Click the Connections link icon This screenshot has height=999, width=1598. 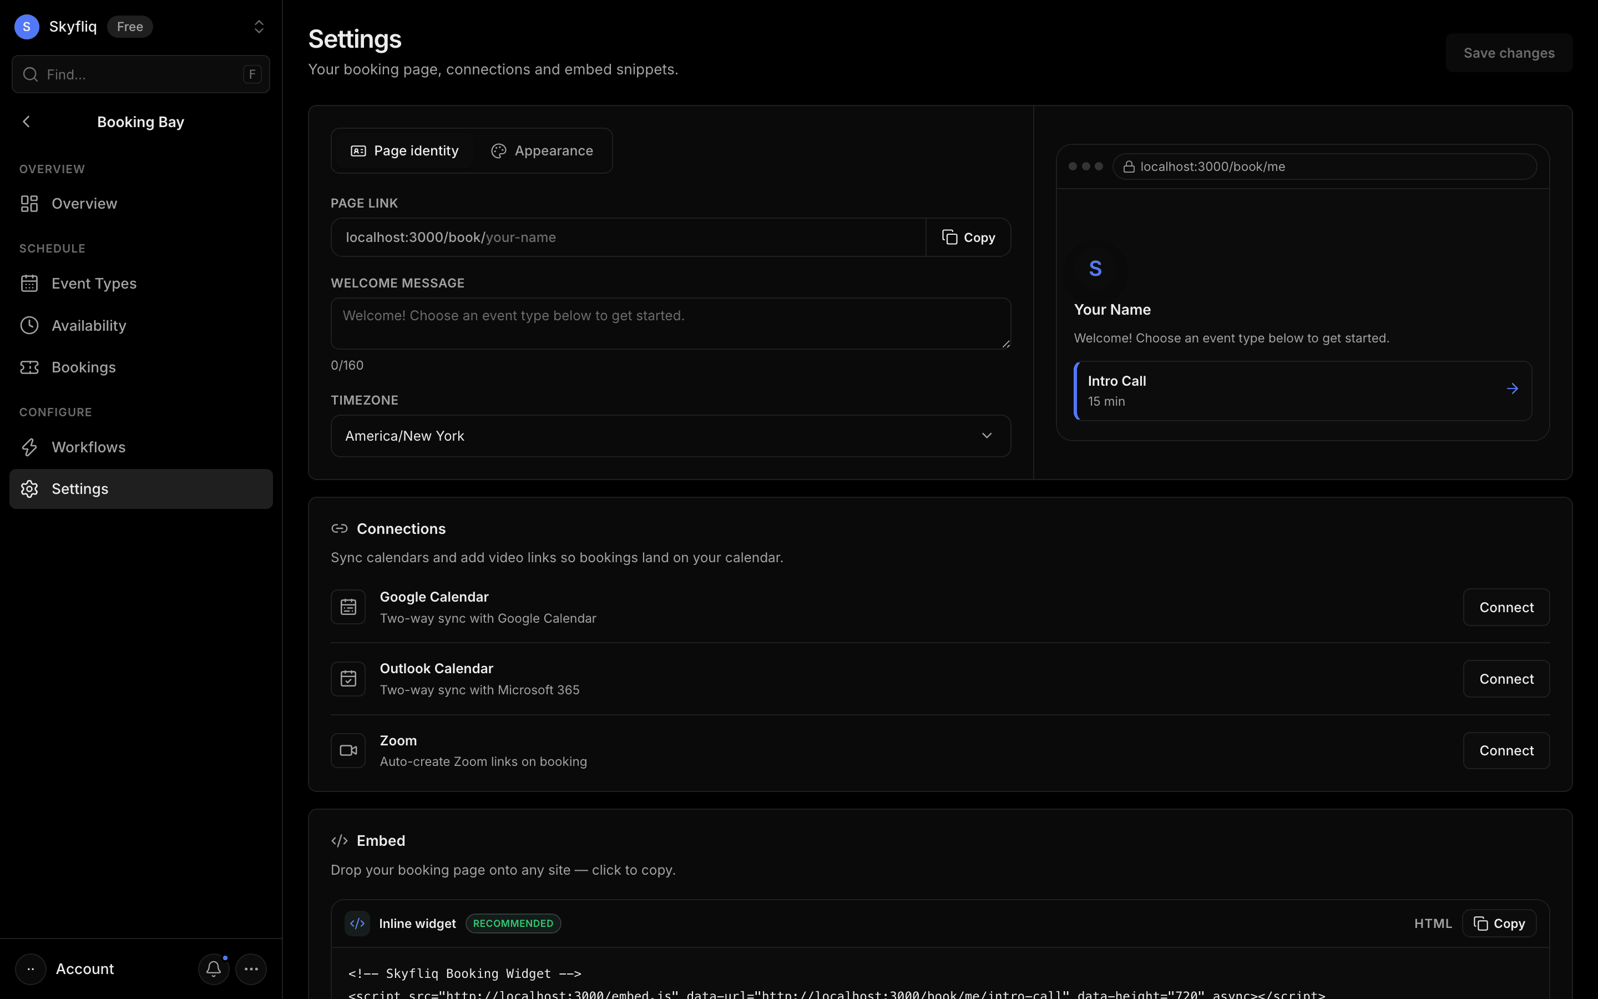(x=340, y=528)
